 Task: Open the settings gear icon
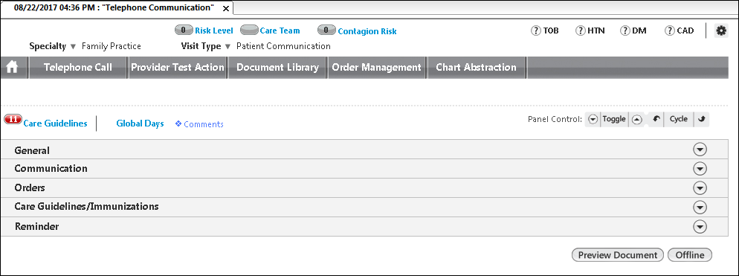721,31
